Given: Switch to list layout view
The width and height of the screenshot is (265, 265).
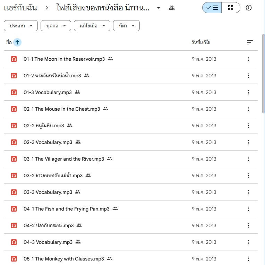Looking at the screenshot, I should point(212,8).
